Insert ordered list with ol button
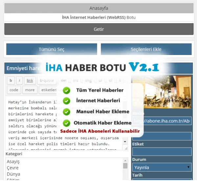 110,81
